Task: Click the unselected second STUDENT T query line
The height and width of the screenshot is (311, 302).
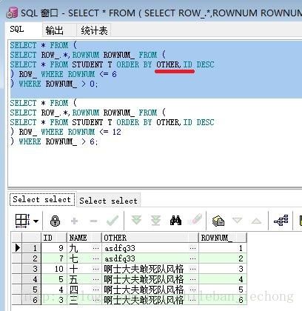Action: click(113, 122)
